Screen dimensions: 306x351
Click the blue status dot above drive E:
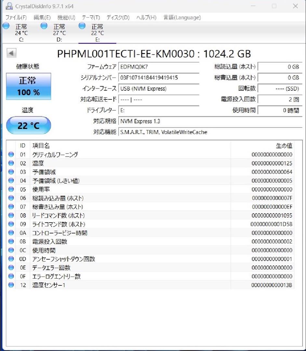click(82, 26)
